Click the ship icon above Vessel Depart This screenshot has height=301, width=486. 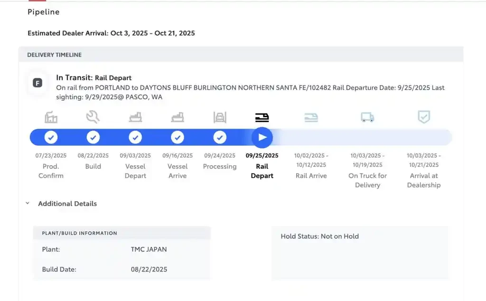135,117
